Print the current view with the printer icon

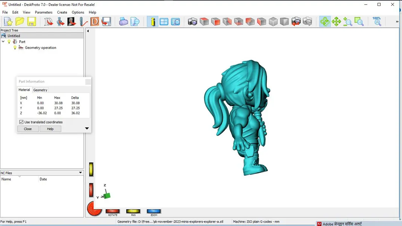[123, 22]
